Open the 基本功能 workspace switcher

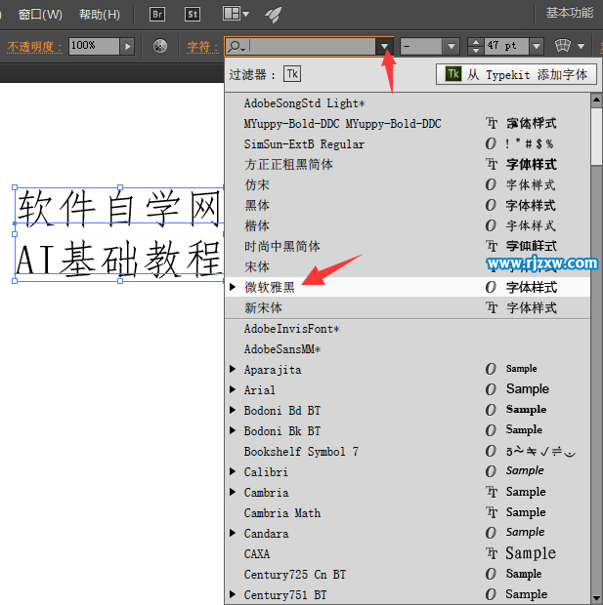click(x=570, y=13)
